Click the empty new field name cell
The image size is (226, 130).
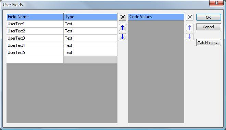[35, 60]
